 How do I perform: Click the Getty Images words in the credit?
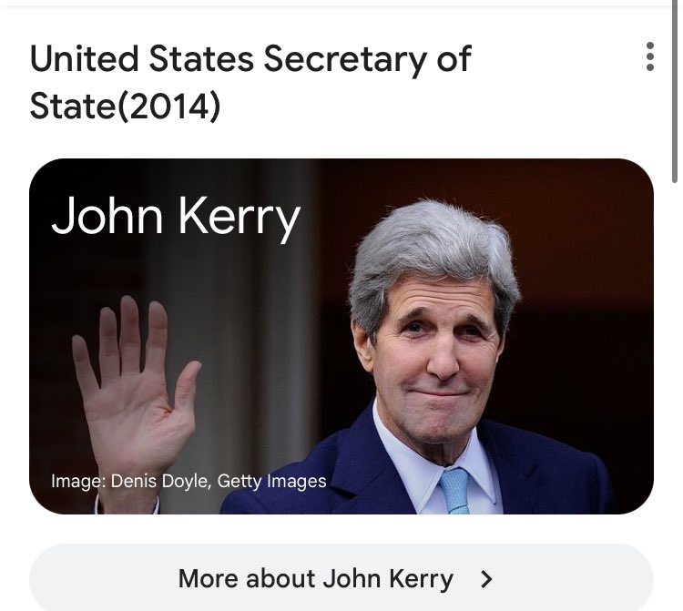(271, 481)
